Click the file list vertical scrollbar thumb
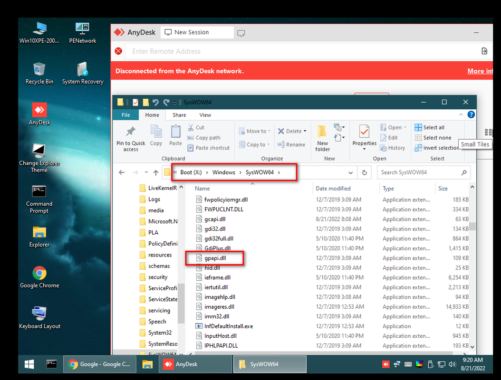 (x=472, y=226)
